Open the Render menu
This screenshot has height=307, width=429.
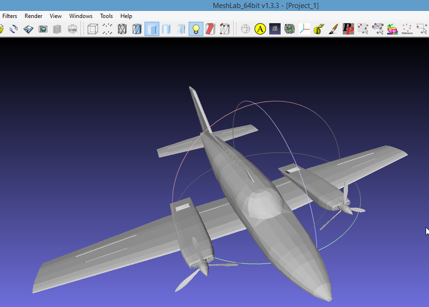point(33,16)
